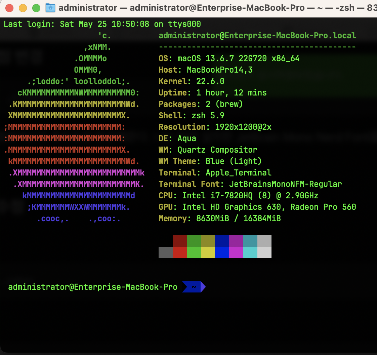Click the near-white color block, bottom row
This screenshot has height=355, width=377.
coord(264,252)
